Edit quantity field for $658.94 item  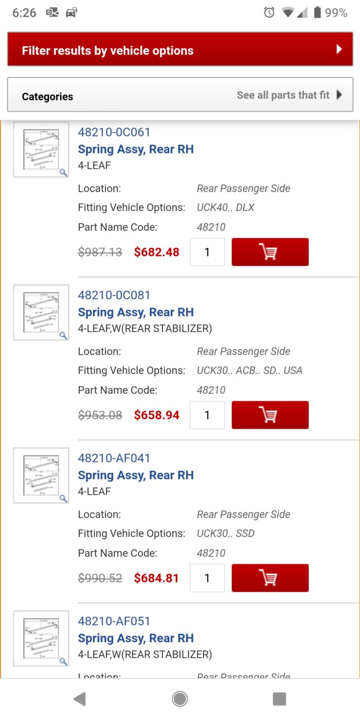tap(207, 415)
